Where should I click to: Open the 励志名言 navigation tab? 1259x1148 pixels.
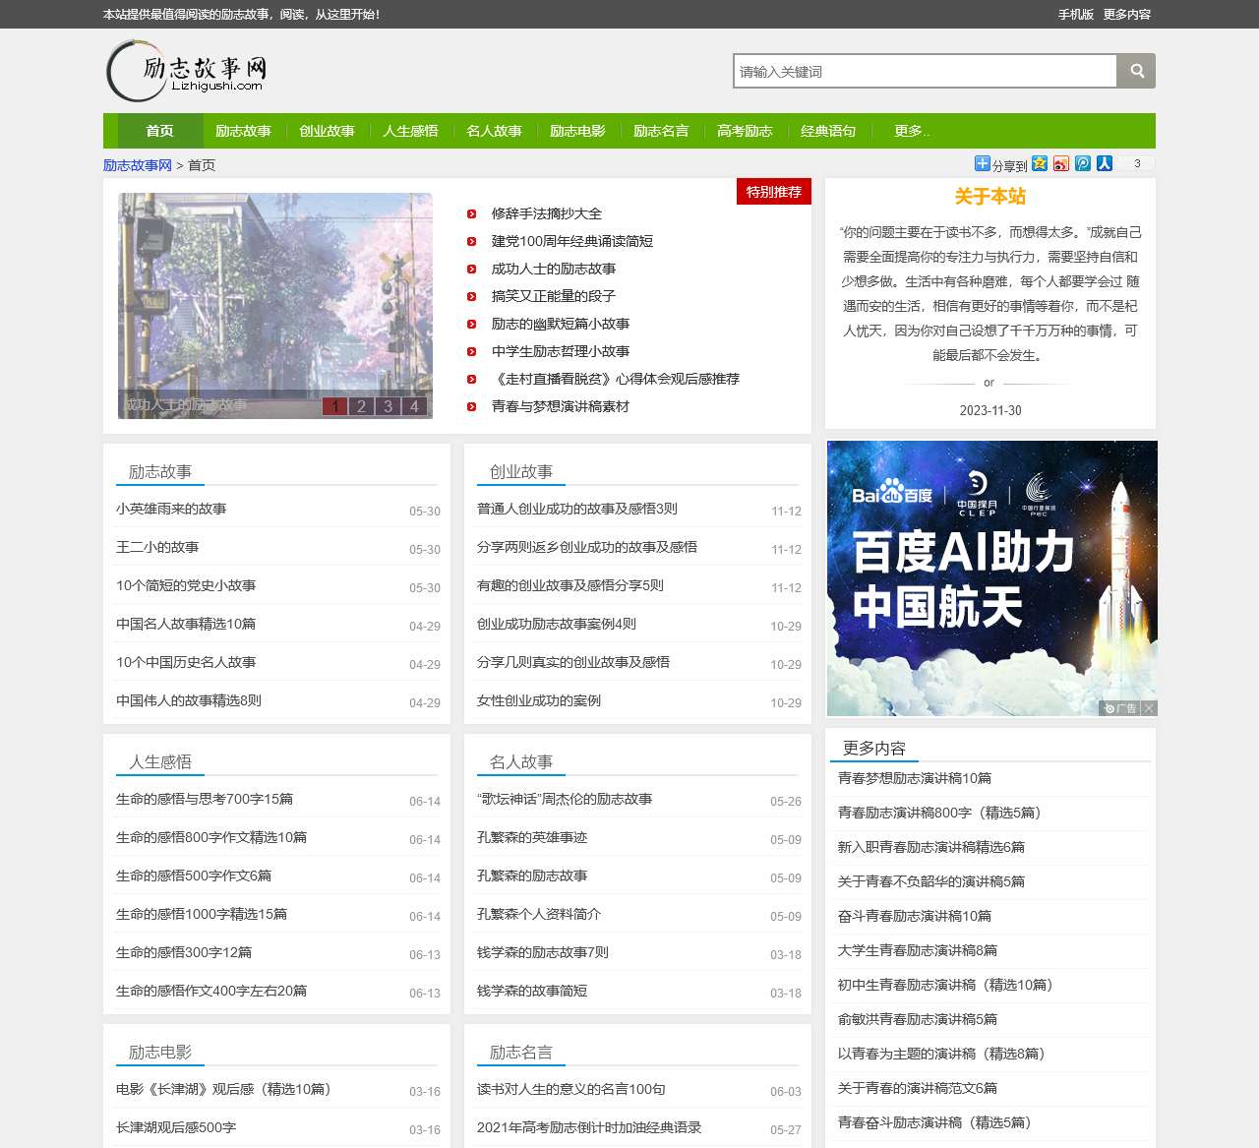[661, 131]
